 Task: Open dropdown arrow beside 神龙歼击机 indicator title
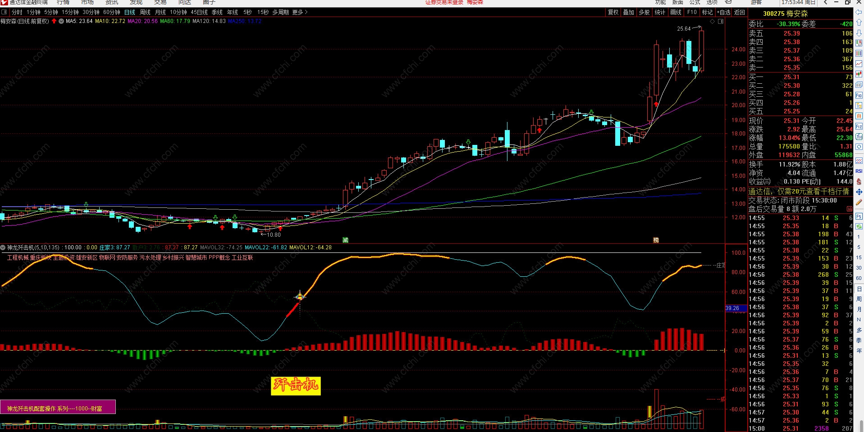click(x=3, y=247)
